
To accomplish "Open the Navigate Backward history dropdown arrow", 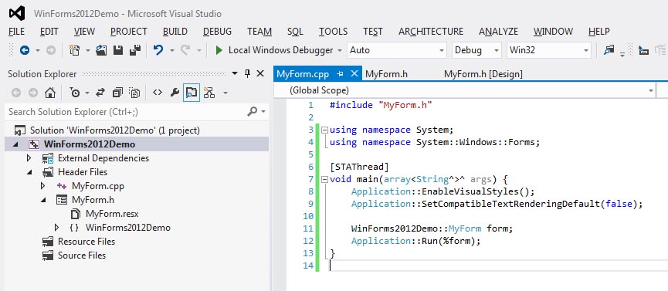I will tap(38, 50).
